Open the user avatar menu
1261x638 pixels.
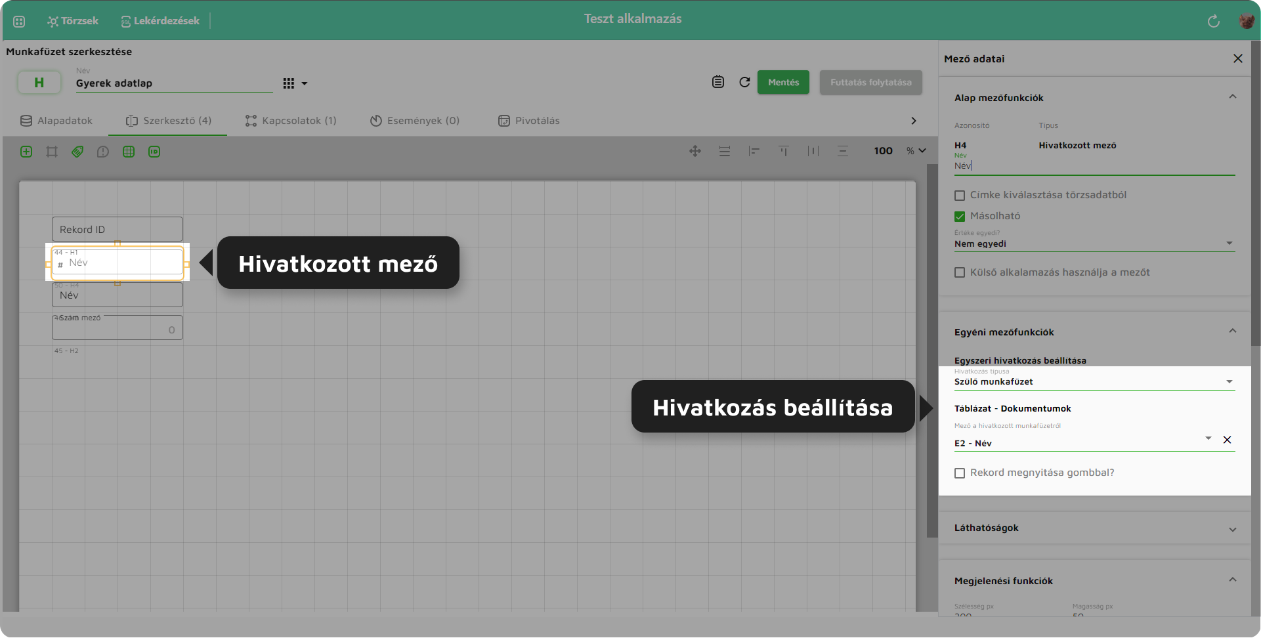[1247, 21]
